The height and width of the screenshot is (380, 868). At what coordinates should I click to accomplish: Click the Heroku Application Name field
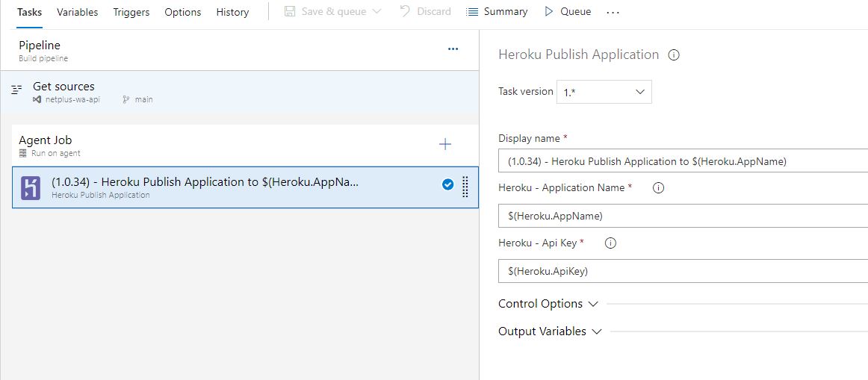coord(683,216)
